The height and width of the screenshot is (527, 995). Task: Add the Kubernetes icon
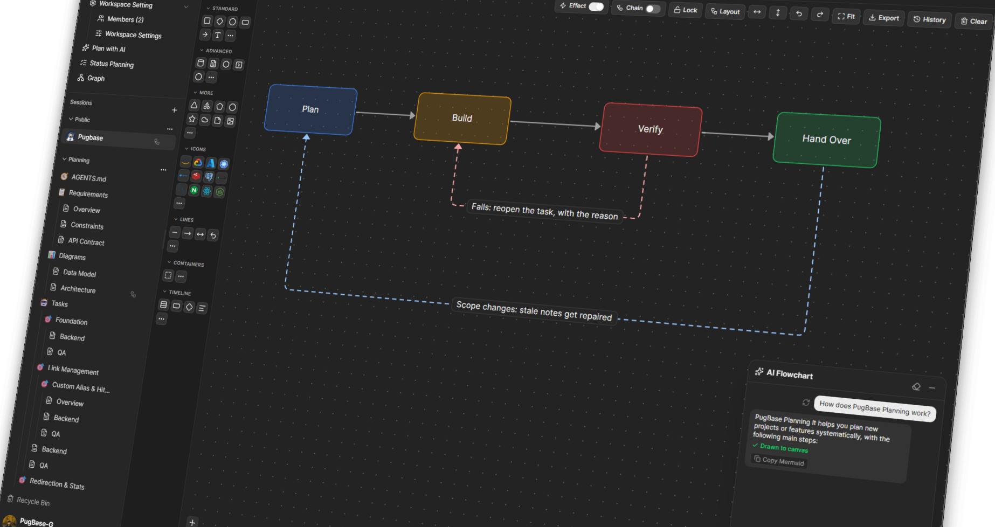pyautogui.click(x=224, y=164)
